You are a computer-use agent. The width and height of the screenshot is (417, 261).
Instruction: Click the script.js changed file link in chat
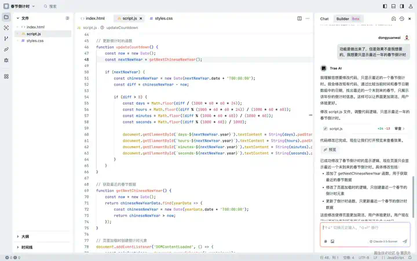click(336, 128)
